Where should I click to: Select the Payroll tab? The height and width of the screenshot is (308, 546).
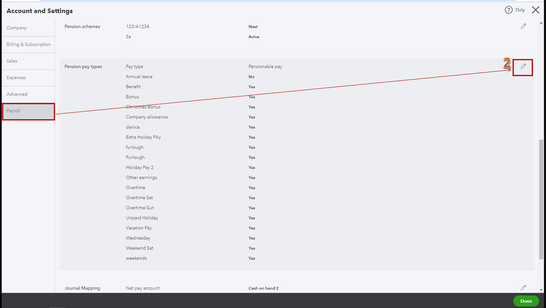click(x=28, y=111)
